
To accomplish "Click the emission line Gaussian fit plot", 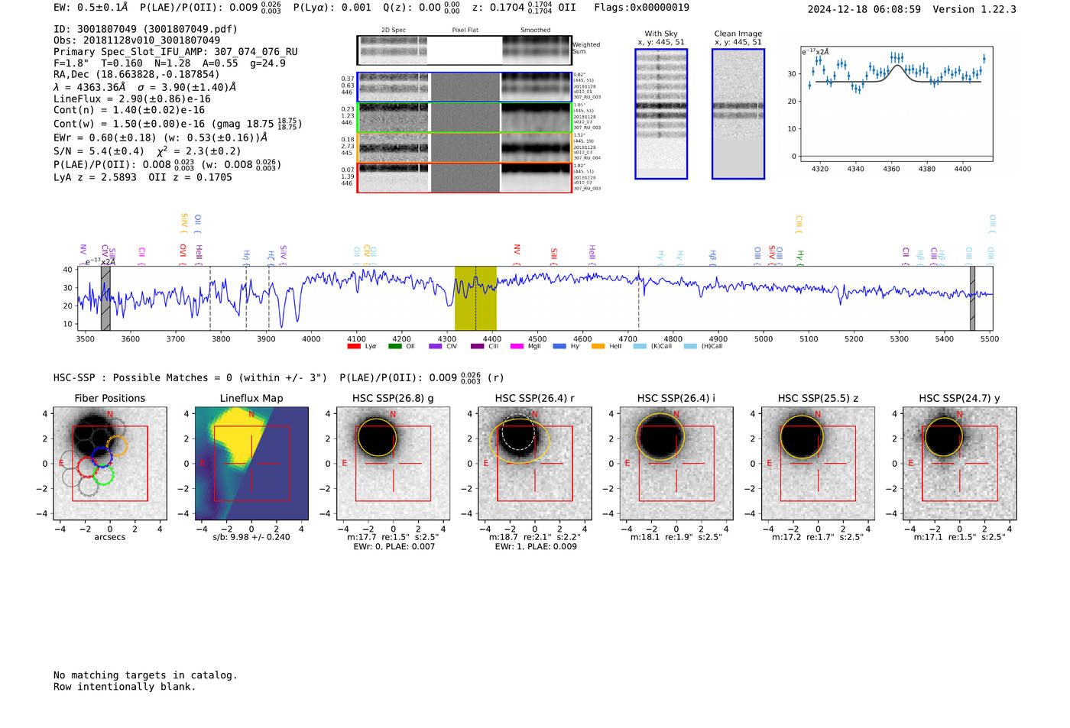I will click(x=897, y=105).
